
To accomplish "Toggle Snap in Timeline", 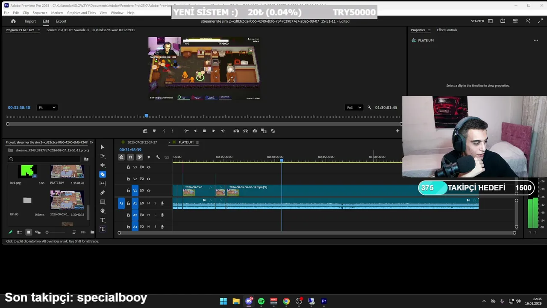I will 130,157.
